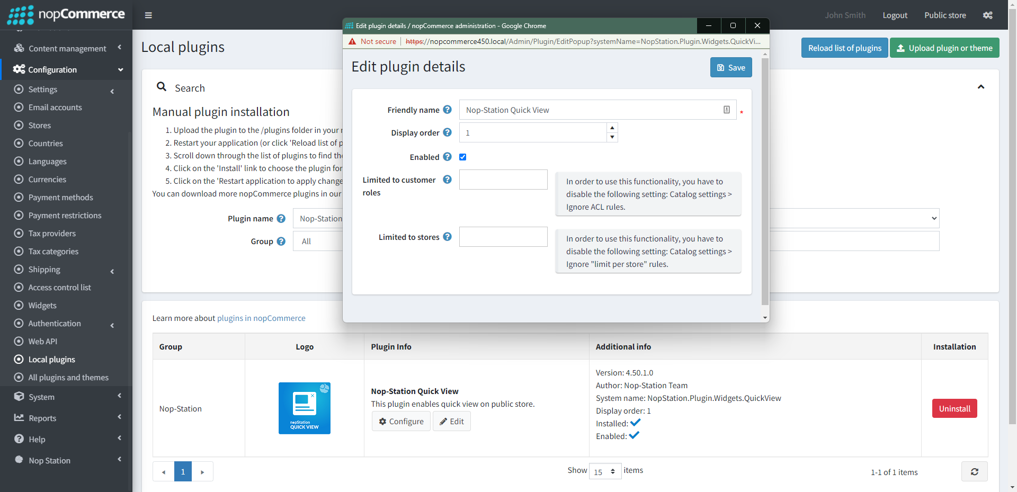The height and width of the screenshot is (492, 1017).
Task: Expand the Help menu
Action: coord(66,439)
